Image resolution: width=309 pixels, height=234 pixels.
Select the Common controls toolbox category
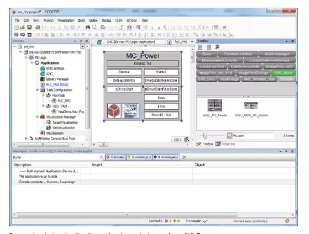(238, 54)
